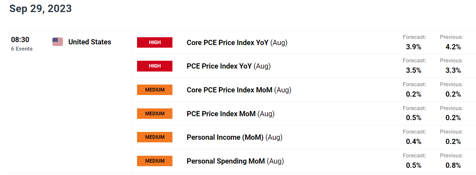Viewport: 476px width, 175px height.
Task: Expand the 6 Events group label
Action: click(22, 49)
